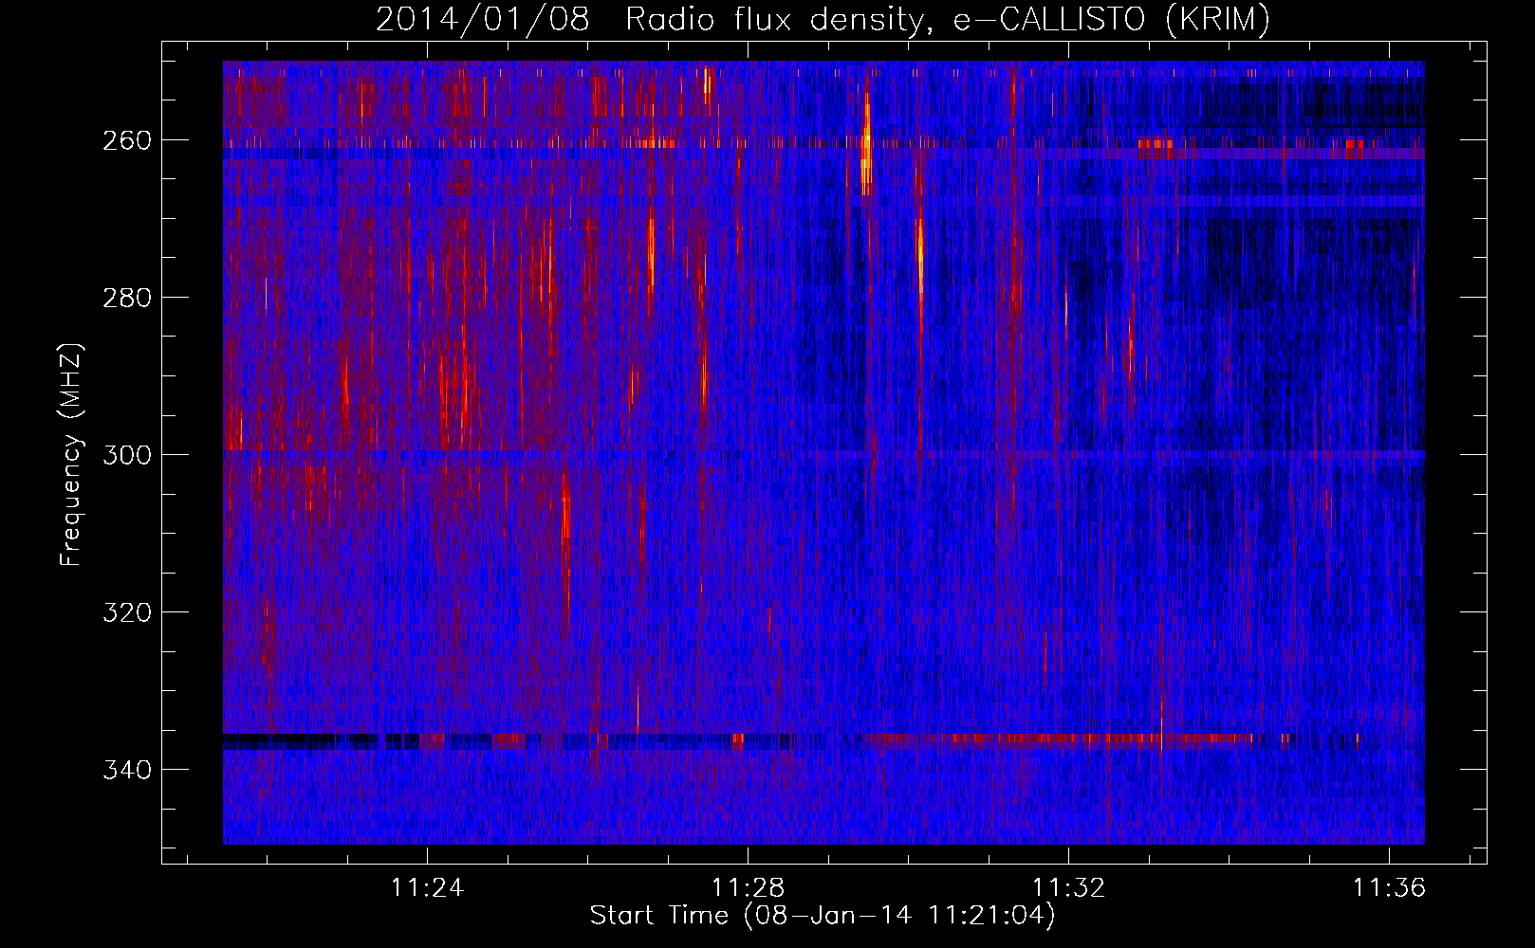This screenshot has width=1535, height=948.
Task: Click the 300 frequency tick label
Action: coord(127,455)
